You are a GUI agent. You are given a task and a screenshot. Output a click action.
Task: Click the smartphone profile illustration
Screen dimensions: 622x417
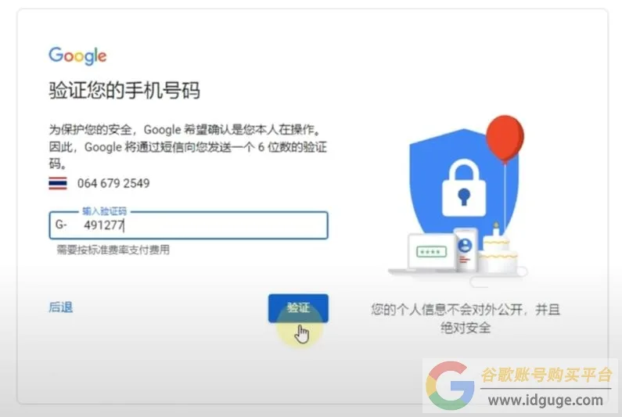465,250
